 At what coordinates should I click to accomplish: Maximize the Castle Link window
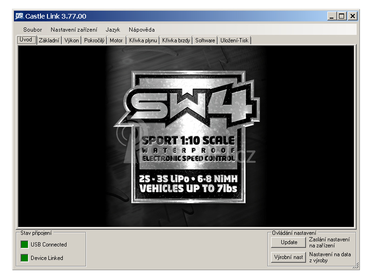342,16
